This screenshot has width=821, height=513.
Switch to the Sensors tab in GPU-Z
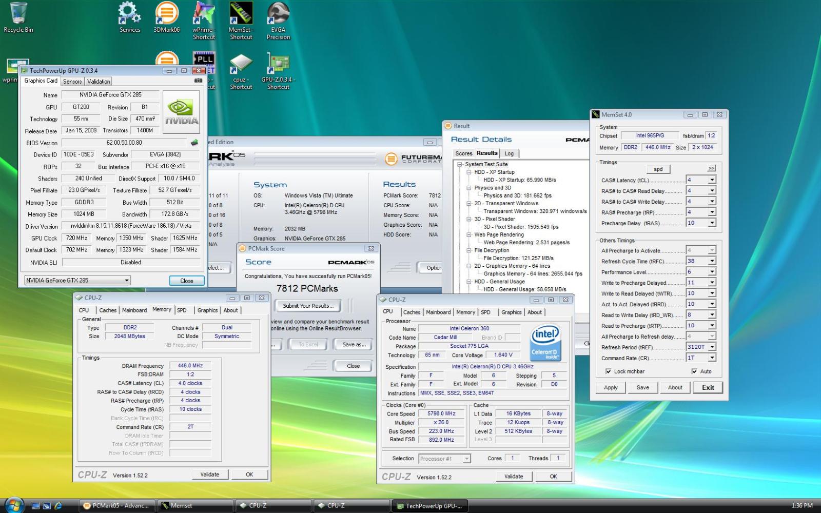point(72,82)
